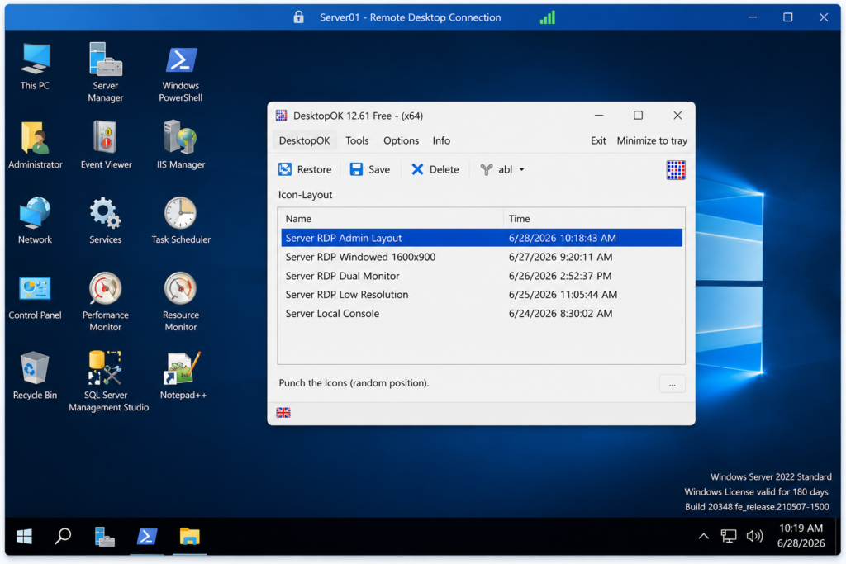The height and width of the screenshot is (564, 846).
Task: Open the Options menu
Action: coord(401,140)
